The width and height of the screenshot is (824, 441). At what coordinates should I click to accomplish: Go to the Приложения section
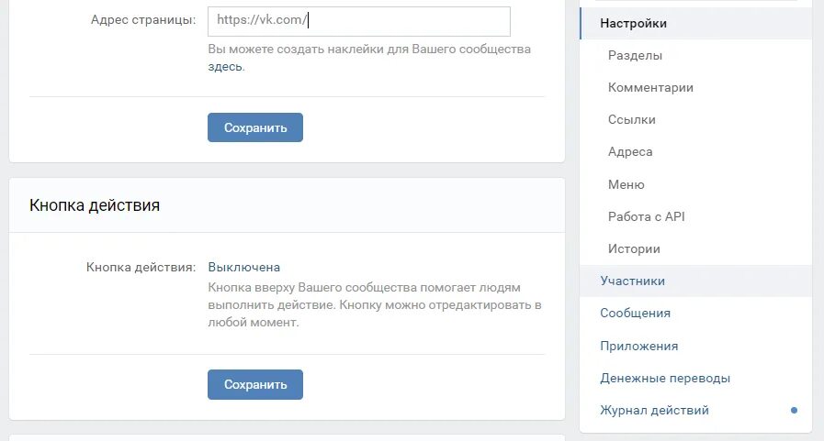click(x=638, y=346)
